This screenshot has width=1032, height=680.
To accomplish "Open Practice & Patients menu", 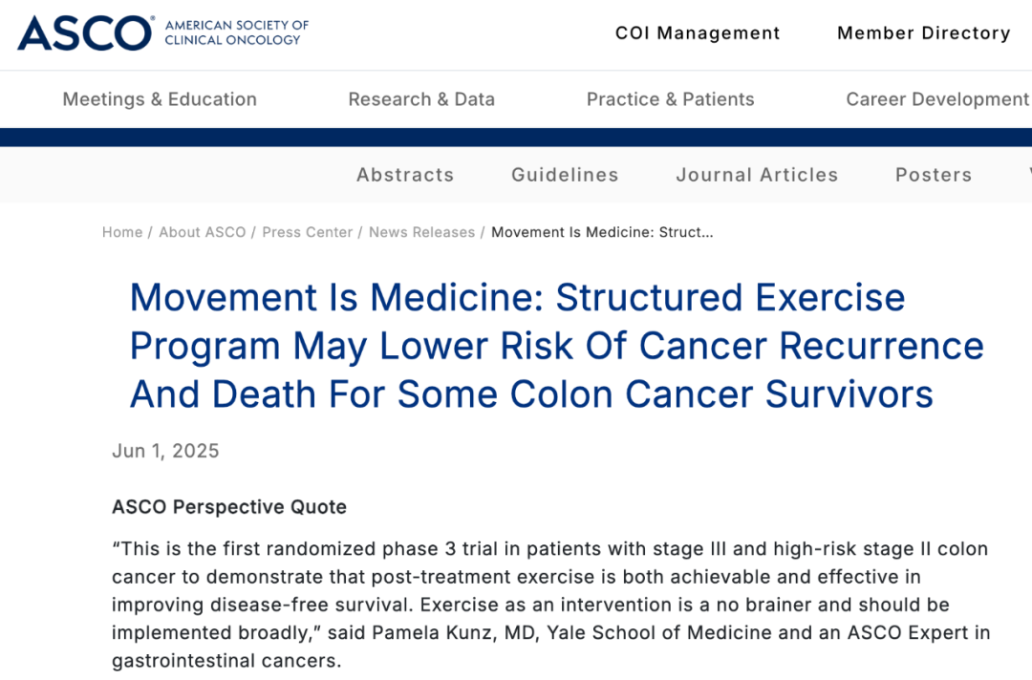I will coord(670,99).
